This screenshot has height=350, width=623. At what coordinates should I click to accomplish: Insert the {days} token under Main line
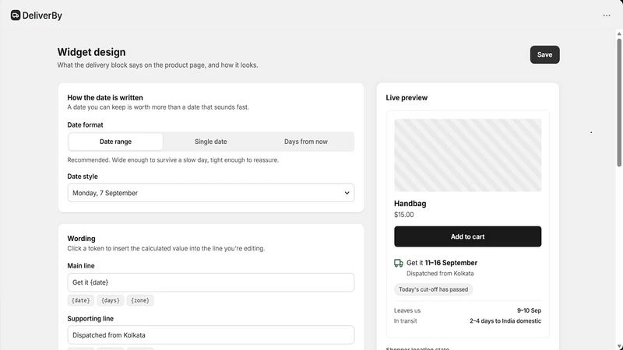tap(111, 300)
